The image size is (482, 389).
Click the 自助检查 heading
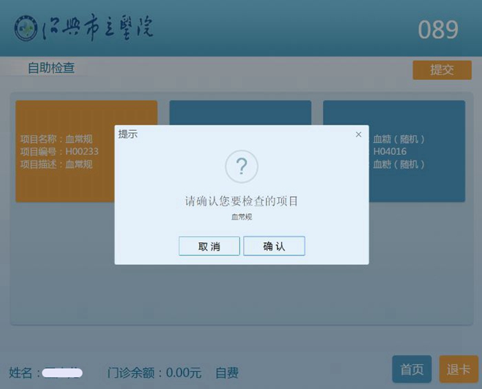[x=52, y=68]
